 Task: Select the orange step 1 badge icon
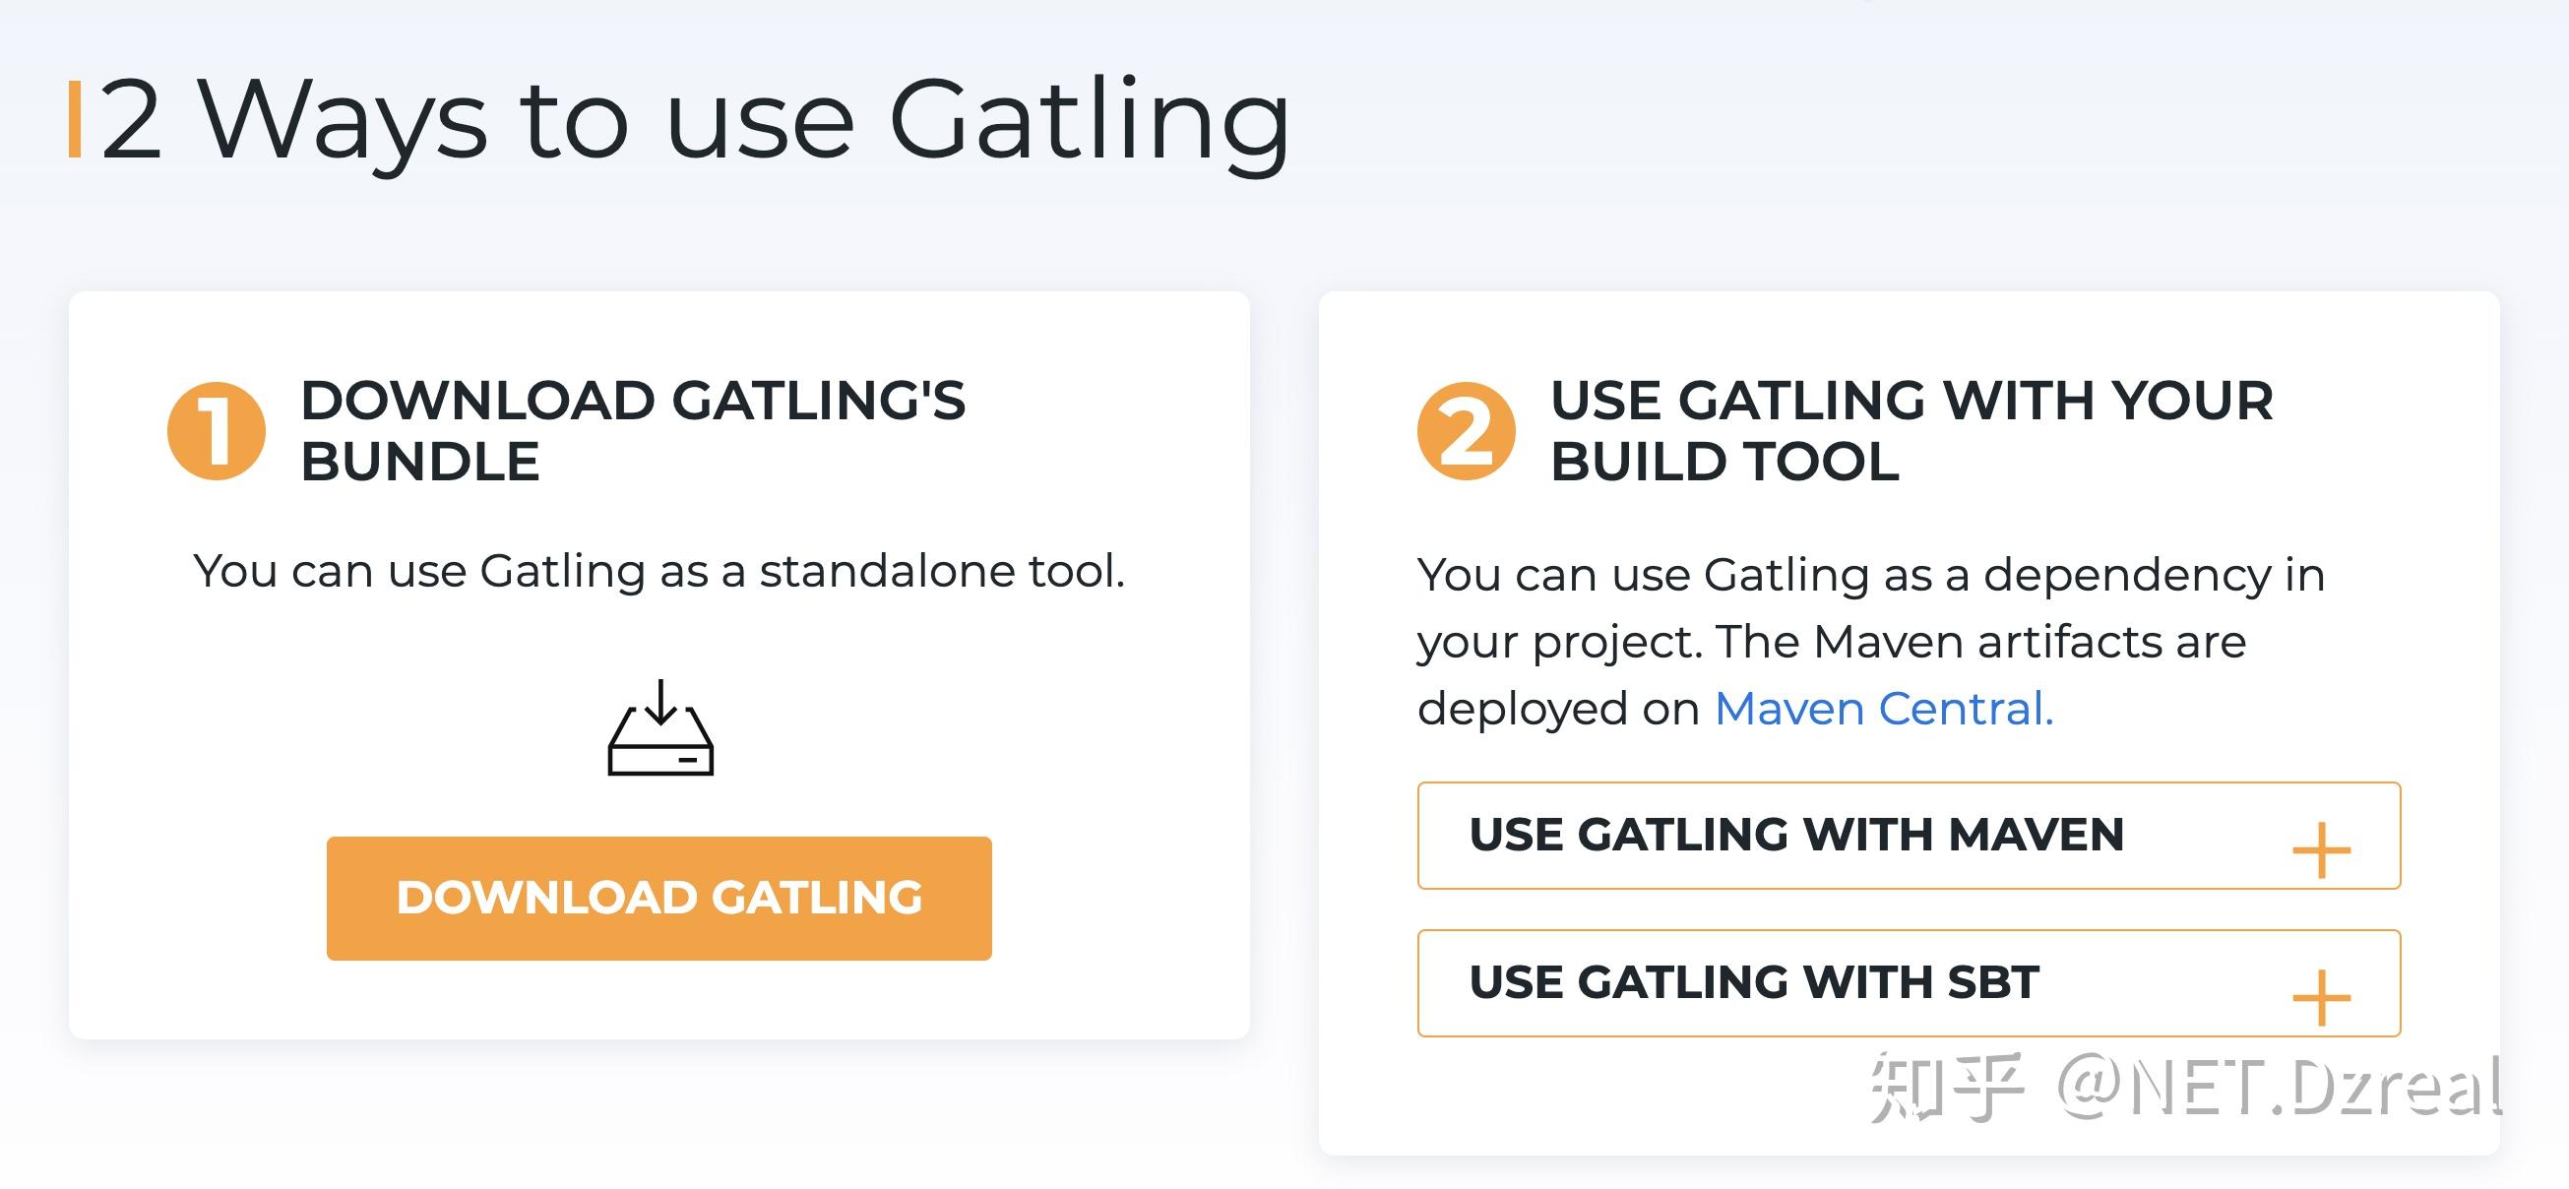(216, 431)
